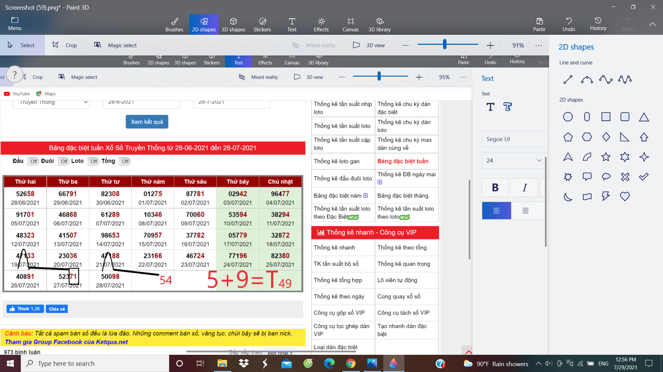This screenshot has height=372, width=663.
Task: Enable left text alignment
Action: click(x=497, y=210)
